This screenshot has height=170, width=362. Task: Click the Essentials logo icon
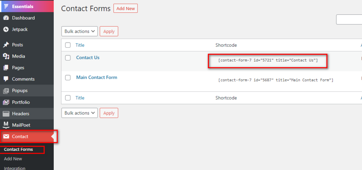6,6
